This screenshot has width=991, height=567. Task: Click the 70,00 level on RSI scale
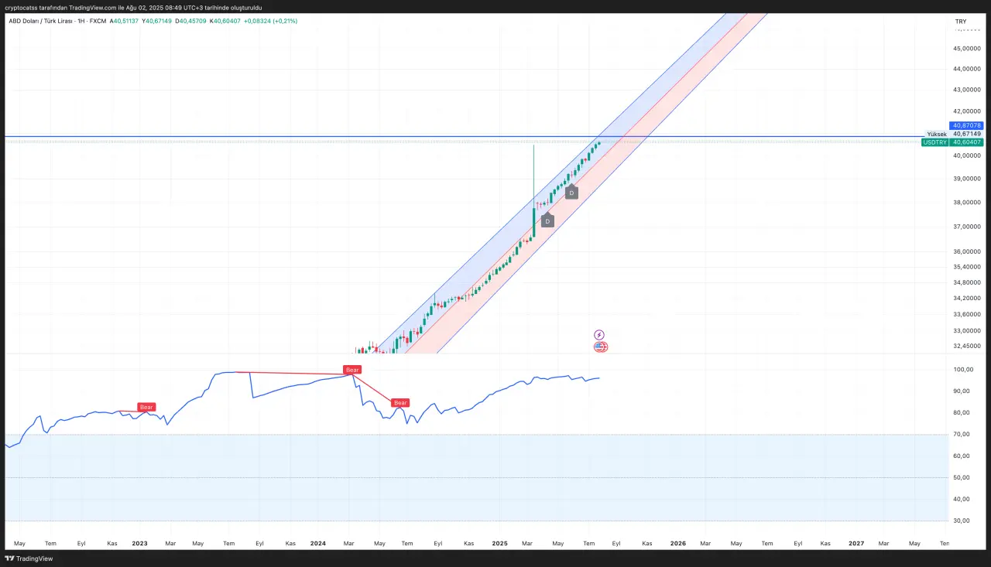pyautogui.click(x=961, y=435)
